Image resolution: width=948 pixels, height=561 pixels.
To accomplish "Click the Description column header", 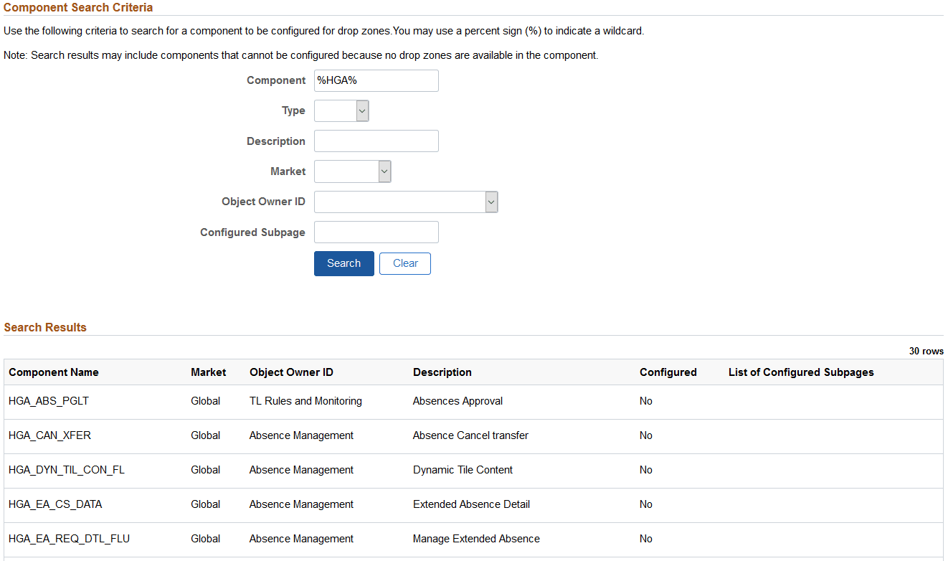I will coord(442,372).
